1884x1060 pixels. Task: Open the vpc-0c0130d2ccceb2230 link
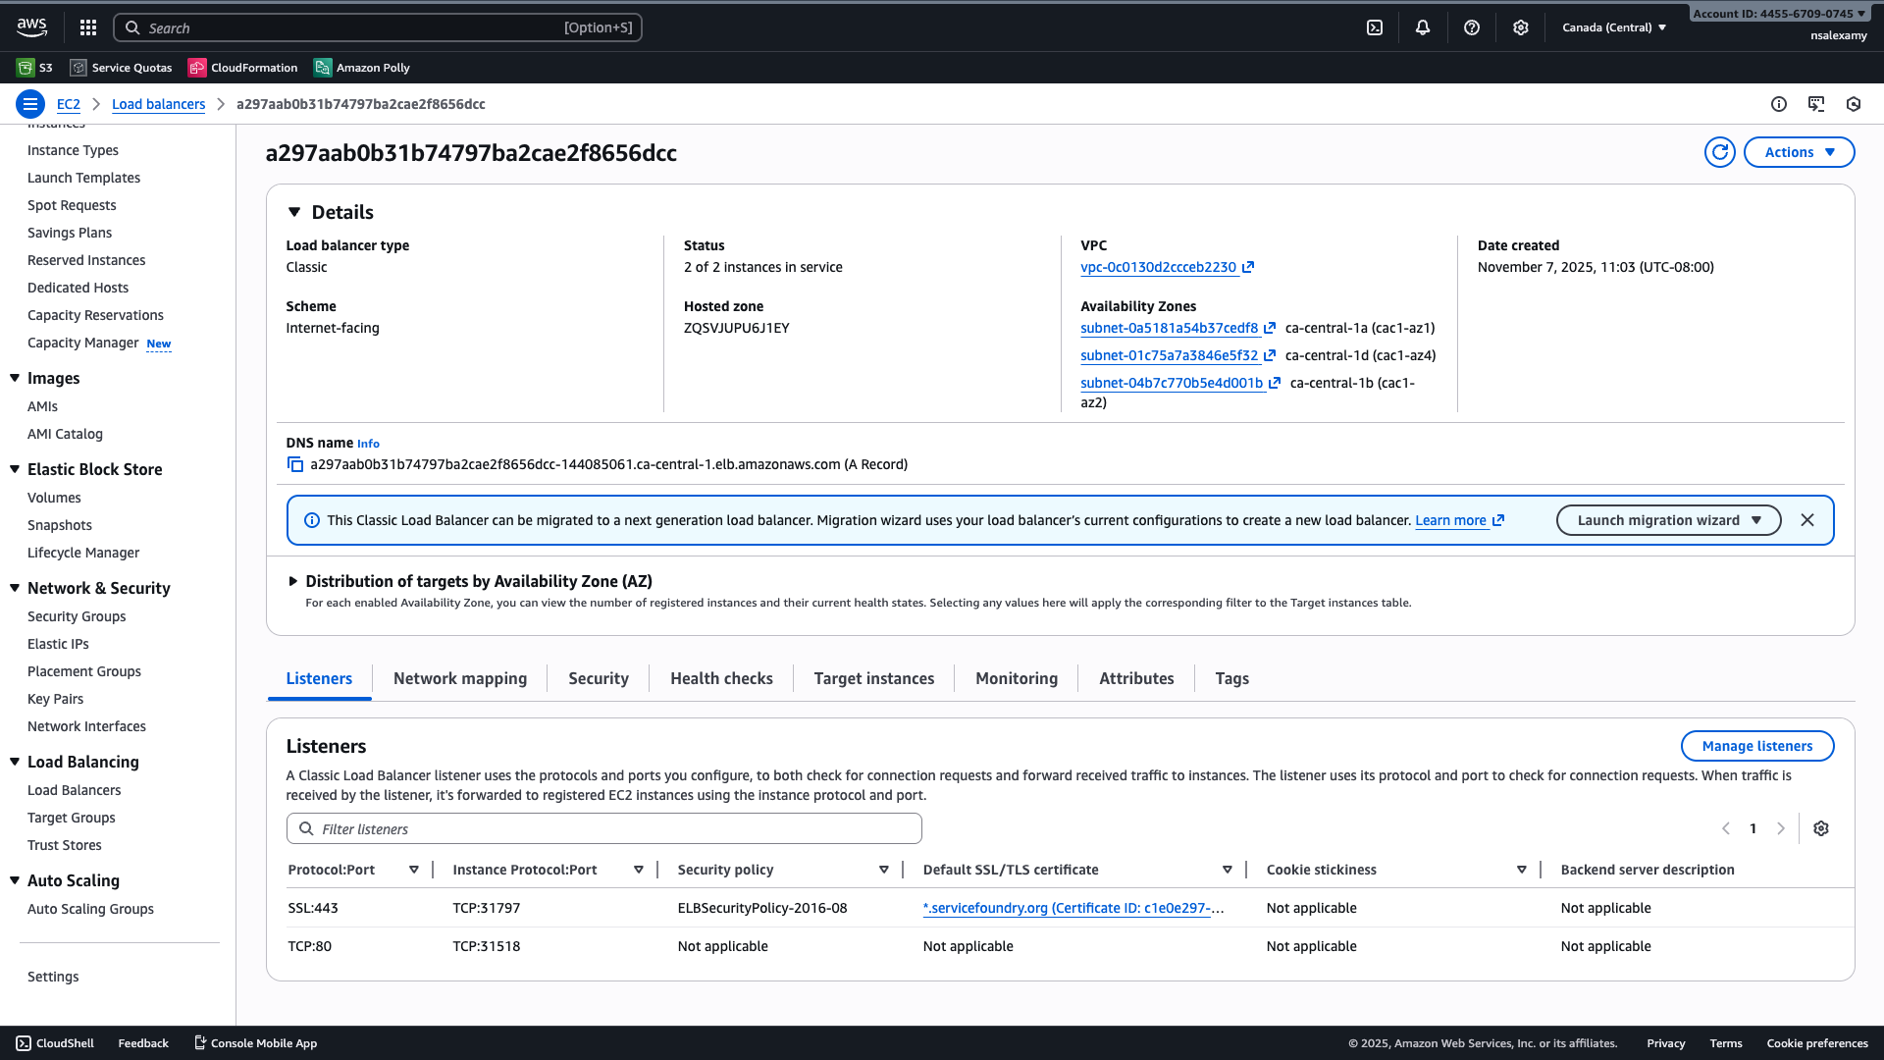point(1158,267)
